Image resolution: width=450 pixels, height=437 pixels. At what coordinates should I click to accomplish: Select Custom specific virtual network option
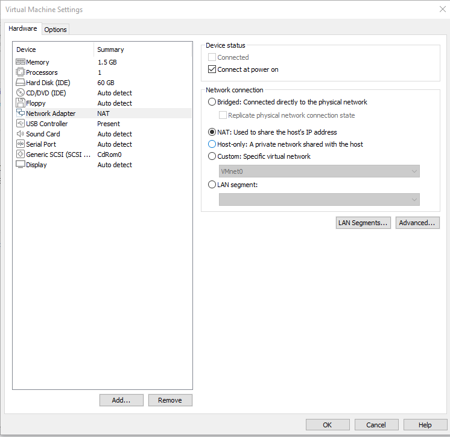(212, 156)
